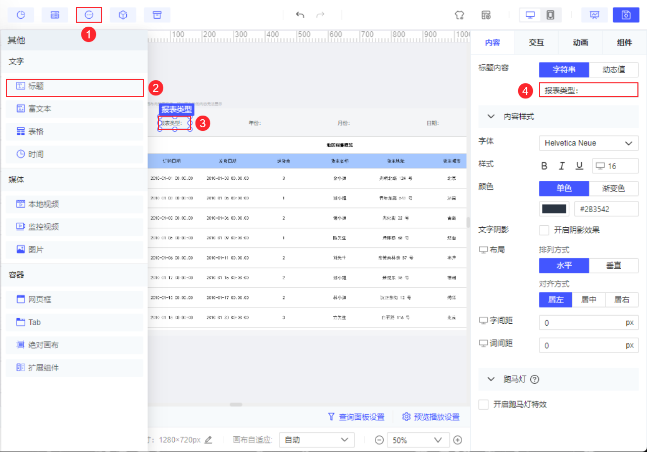
Task: Edit the 标题内容 text field
Action: coord(588,90)
